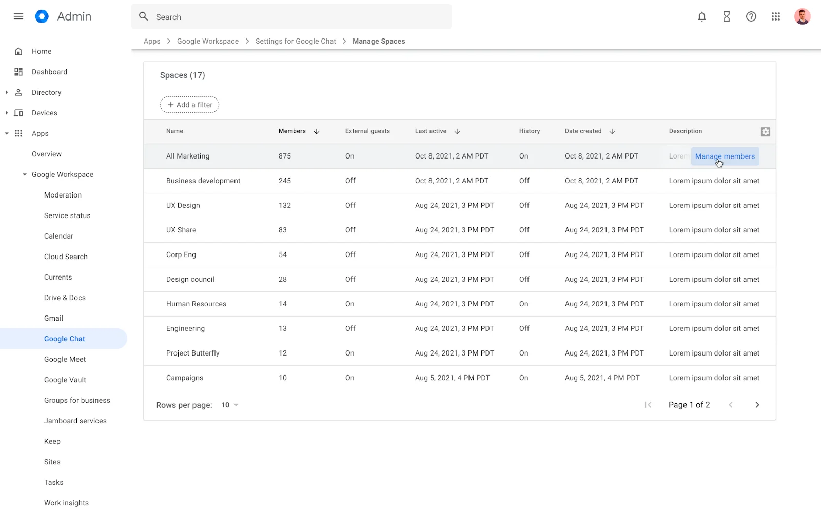821x513 pixels.
Task: Click the Add a filter button
Action: [189, 105]
